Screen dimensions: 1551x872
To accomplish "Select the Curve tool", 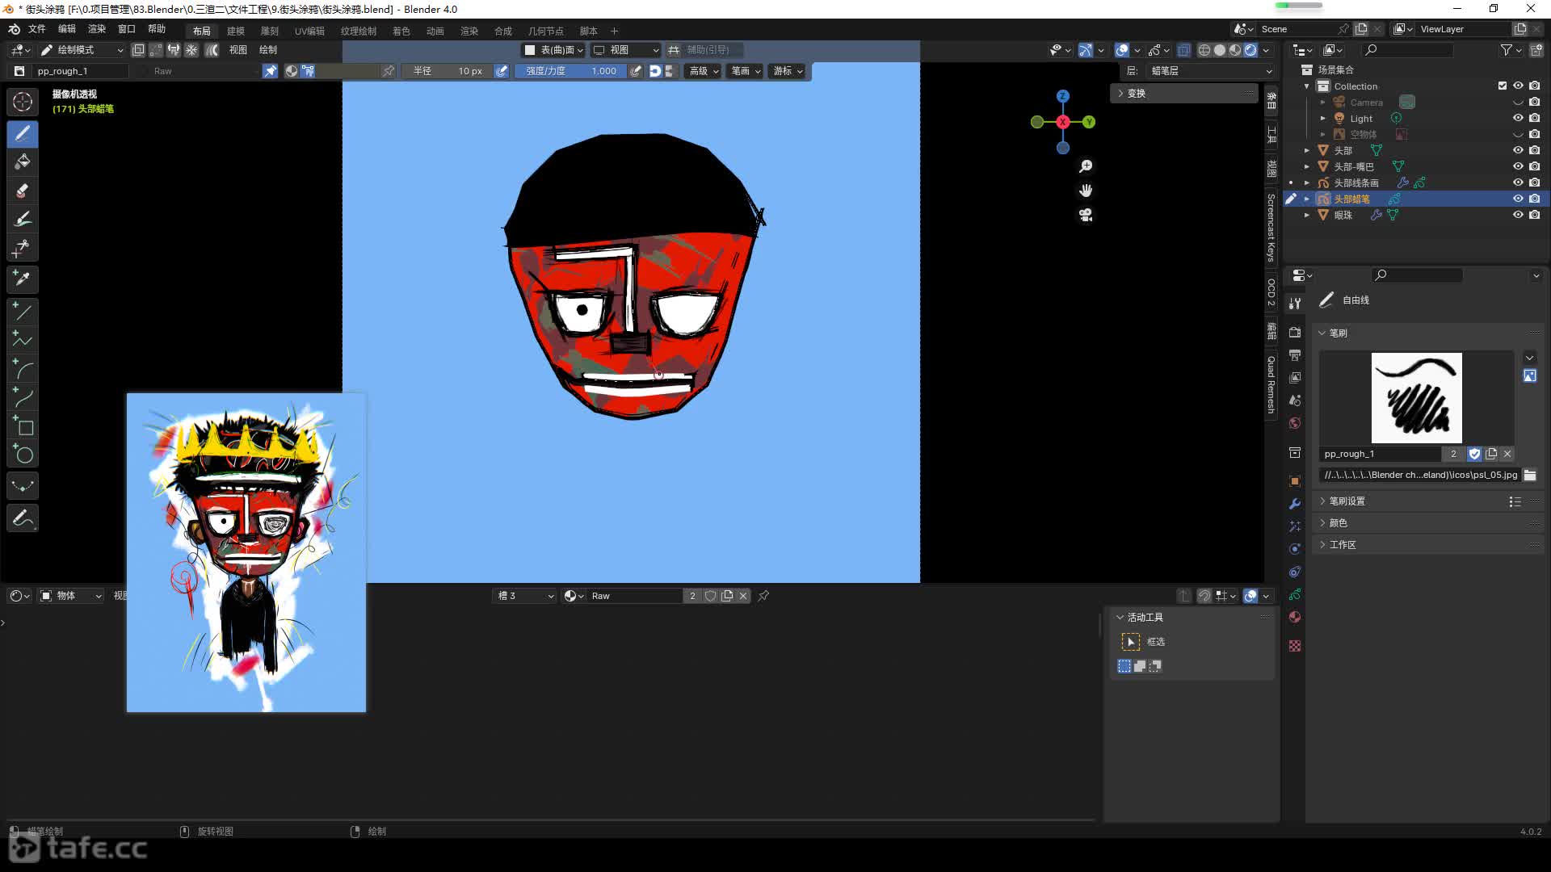I will (23, 397).
